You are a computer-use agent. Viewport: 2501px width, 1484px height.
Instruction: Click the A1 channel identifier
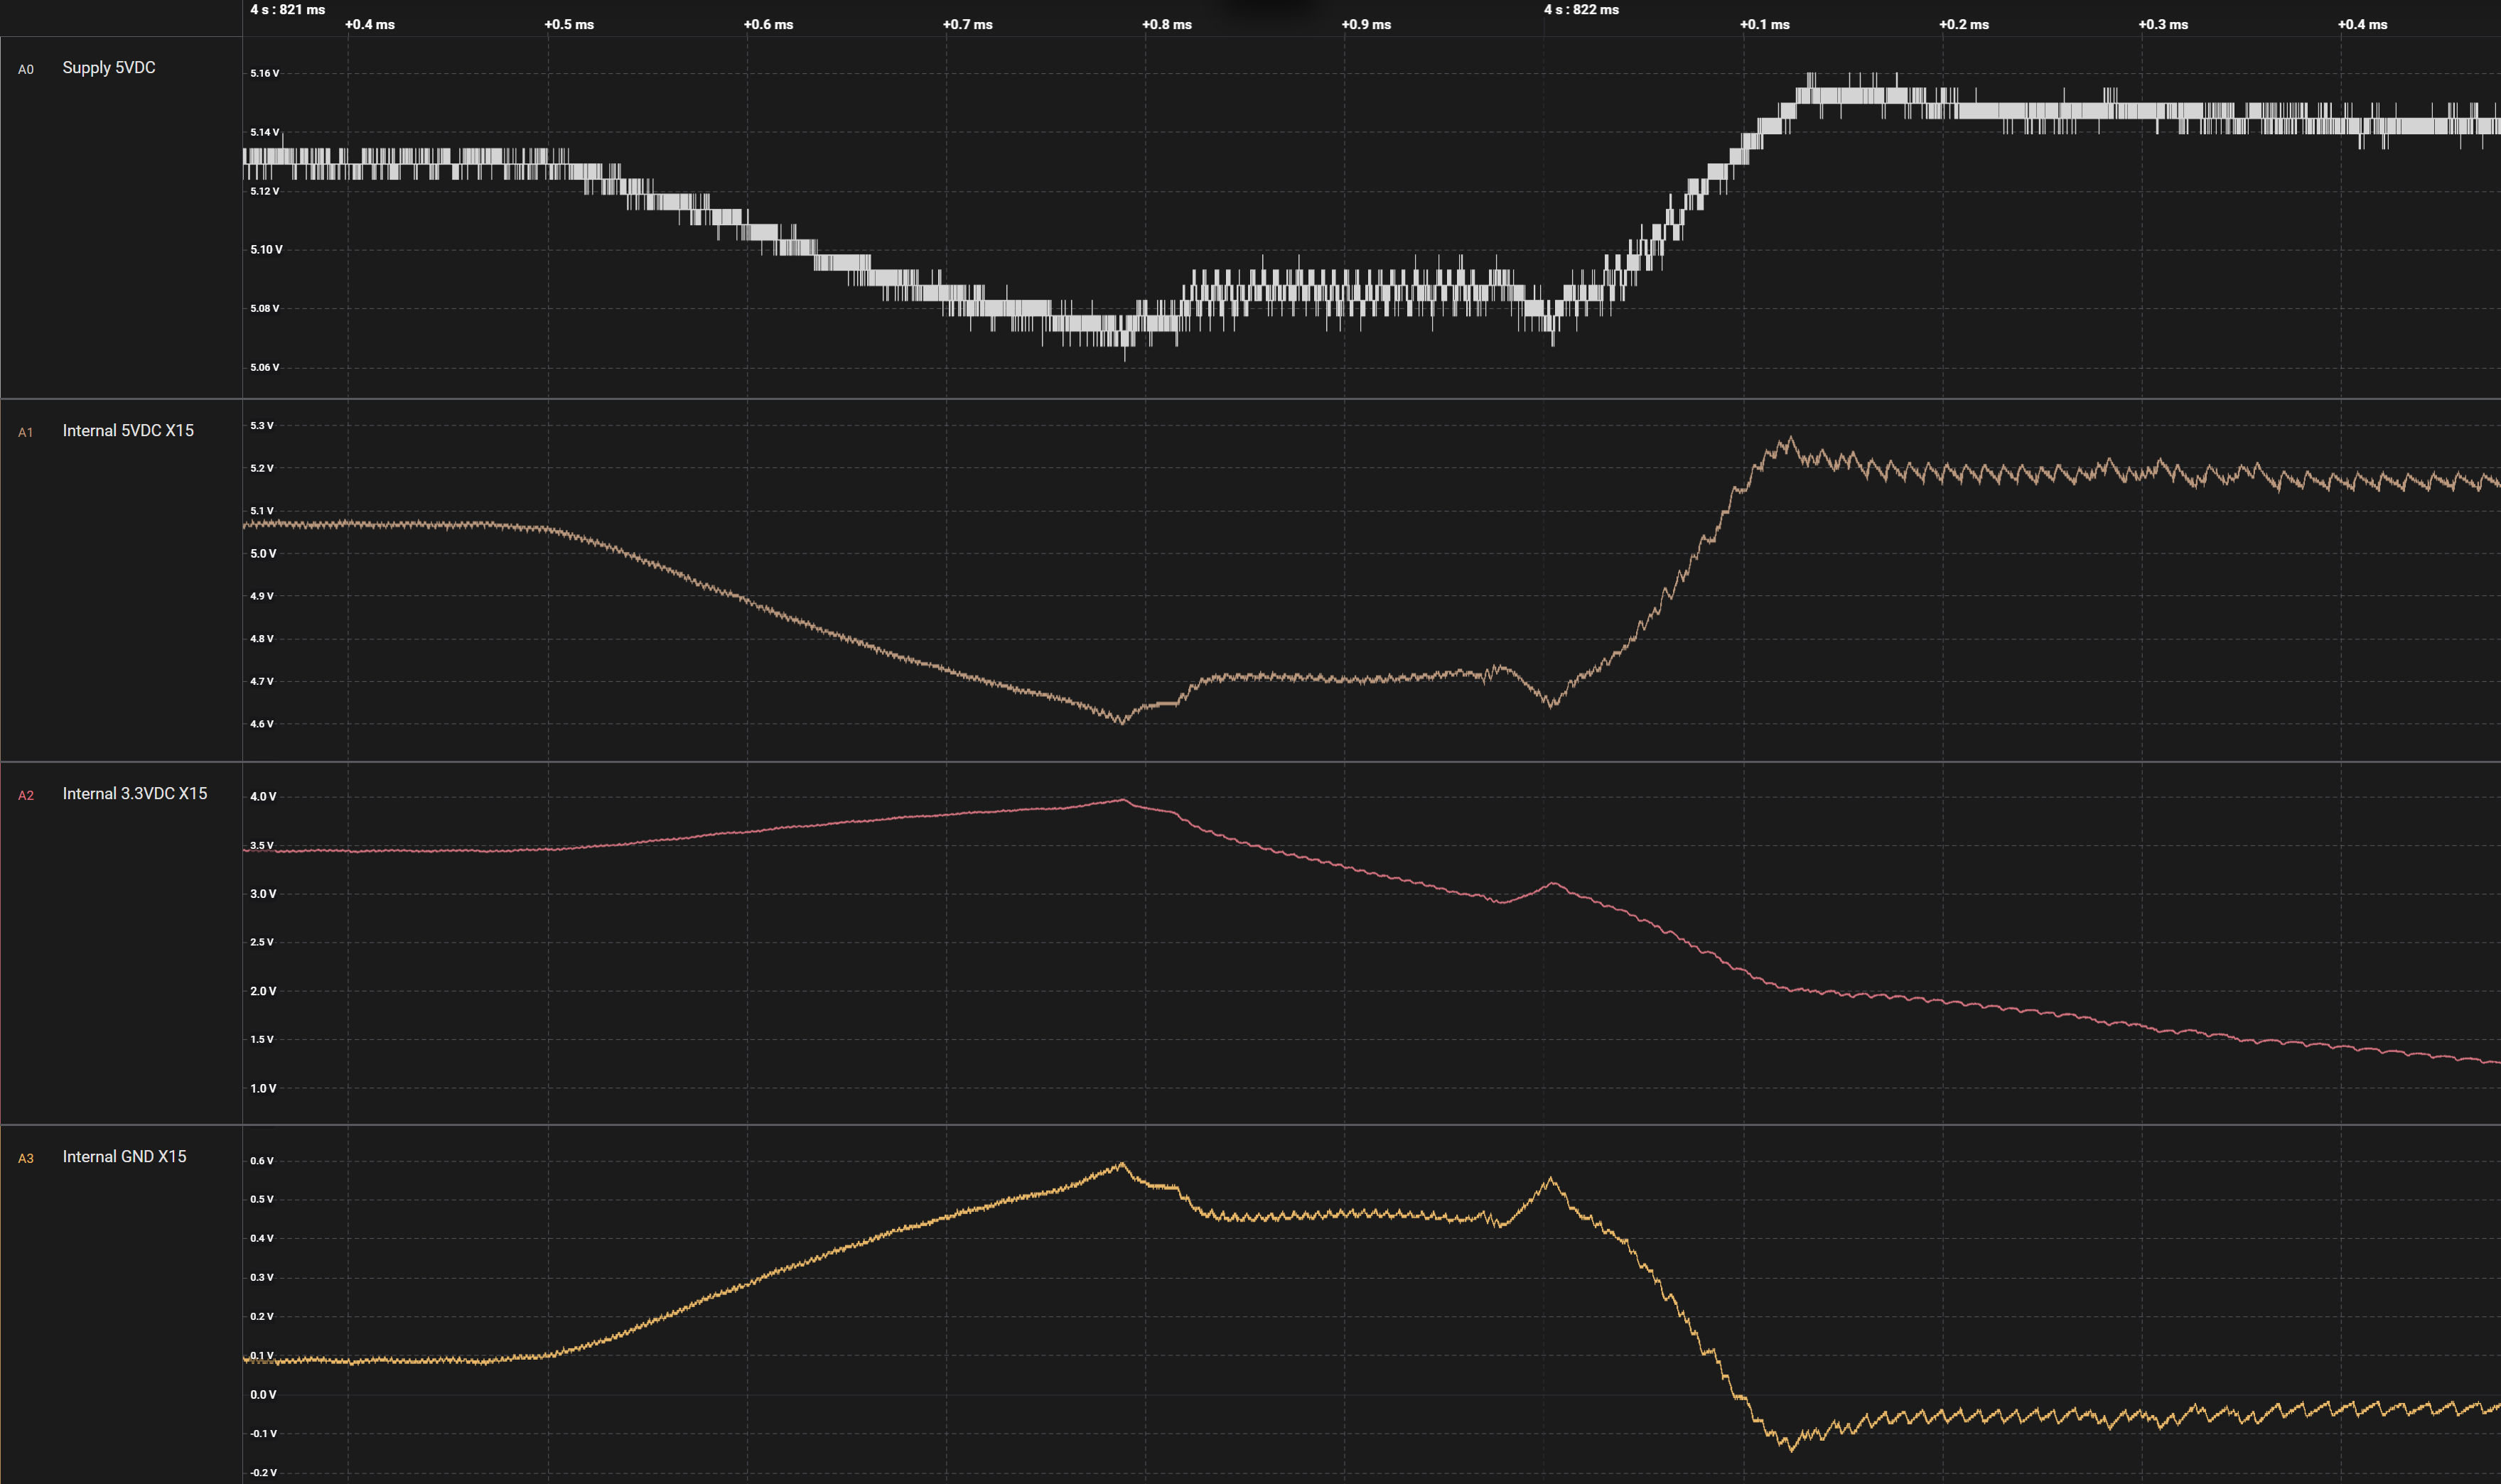click(x=26, y=433)
